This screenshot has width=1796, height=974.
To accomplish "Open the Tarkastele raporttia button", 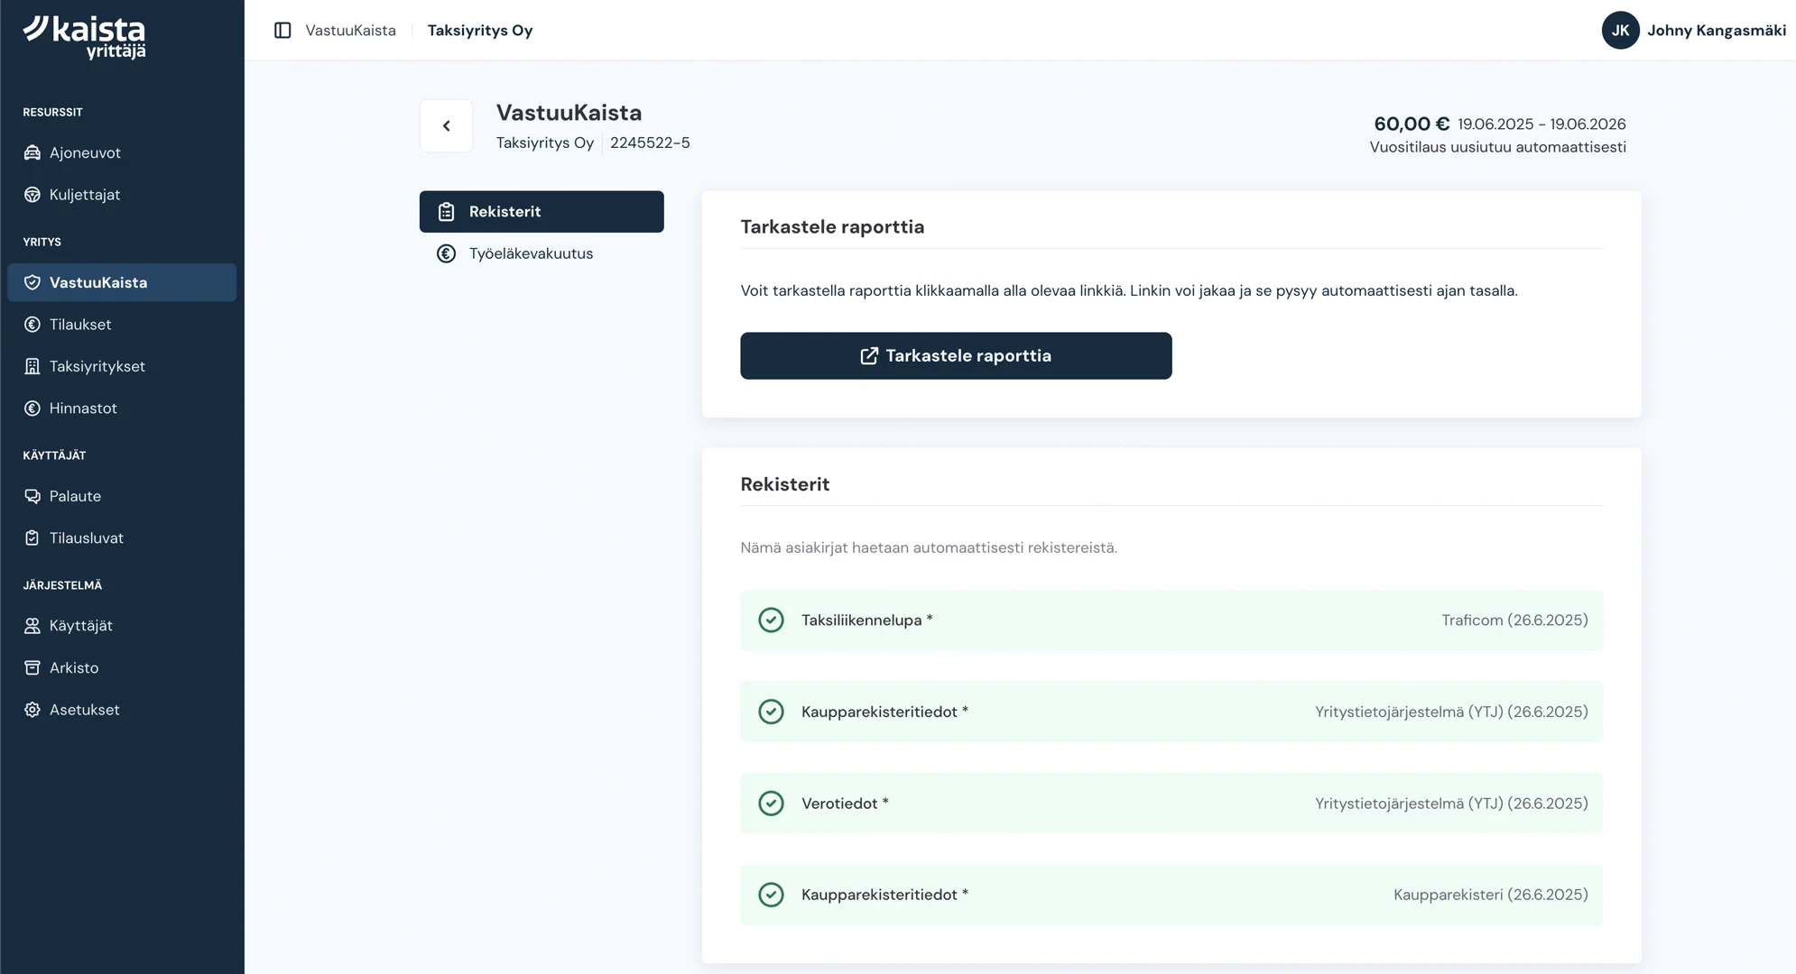I will click(x=956, y=356).
